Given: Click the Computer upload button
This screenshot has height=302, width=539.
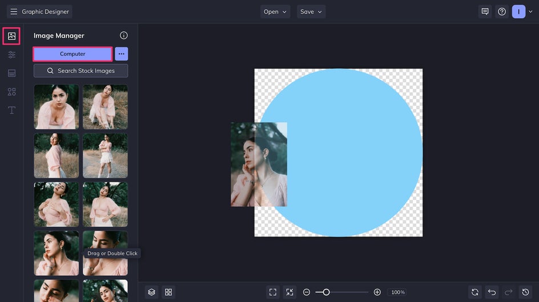Looking at the screenshot, I should coord(73,54).
